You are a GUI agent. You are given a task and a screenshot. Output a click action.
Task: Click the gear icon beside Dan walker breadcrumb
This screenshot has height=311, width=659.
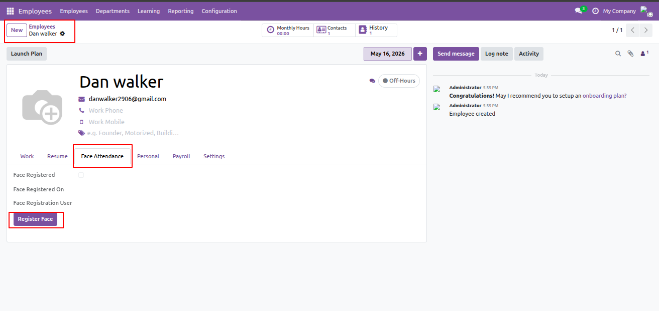coord(62,34)
